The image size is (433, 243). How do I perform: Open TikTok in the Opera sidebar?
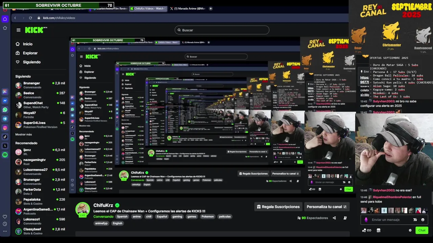pos(5,137)
